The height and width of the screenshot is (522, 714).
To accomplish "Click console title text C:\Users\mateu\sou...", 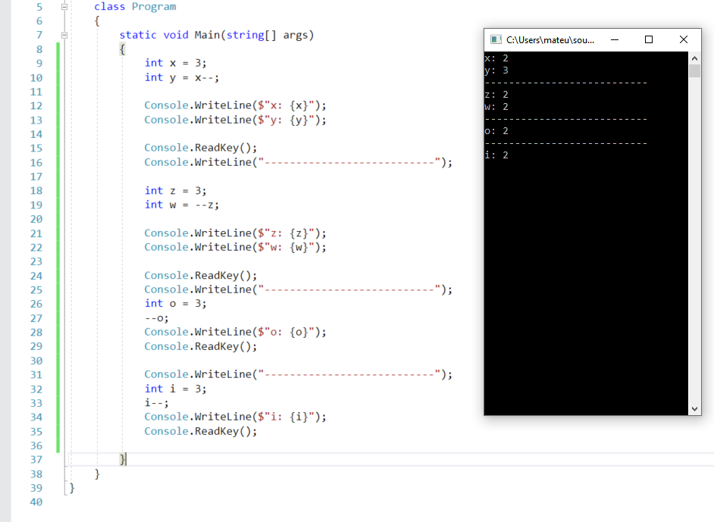I will [x=550, y=40].
